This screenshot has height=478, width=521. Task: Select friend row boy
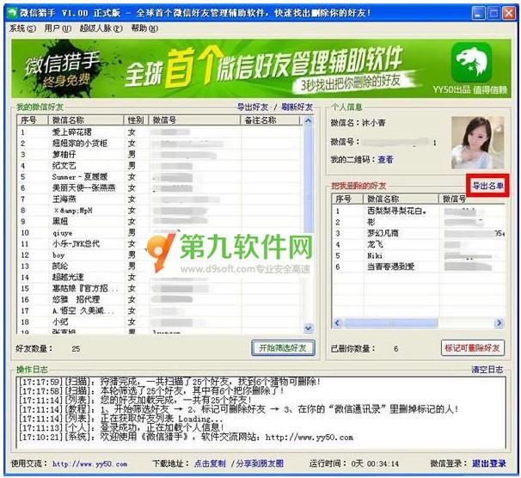tap(161, 254)
